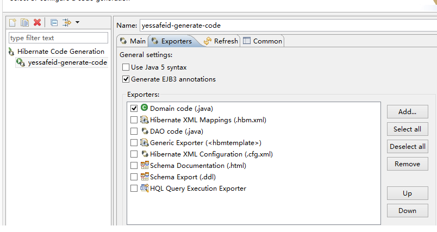Uncheck Generate EJB3 annotations
Viewport: 437px width, 232px height.
pyautogui.click(x=126, y=79)
